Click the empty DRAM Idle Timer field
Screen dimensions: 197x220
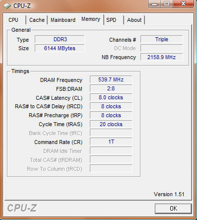(x=111, y=151)
